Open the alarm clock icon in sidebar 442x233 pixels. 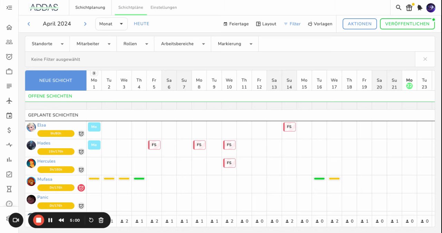click(9, 57)
